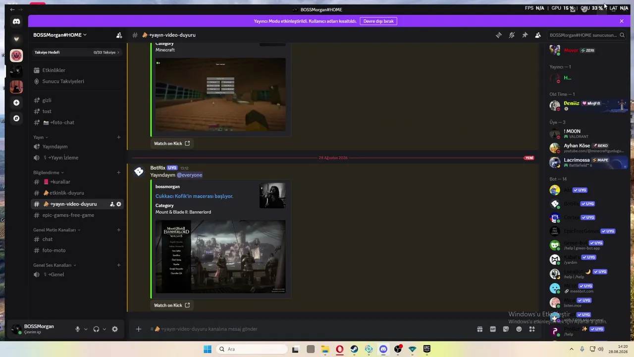The width and height of the screenshot is (634, 357).
Task: Toggle the member list visibility
Action: tap(538, 35)
